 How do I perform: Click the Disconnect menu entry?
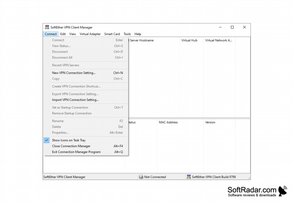click(86, 52)
